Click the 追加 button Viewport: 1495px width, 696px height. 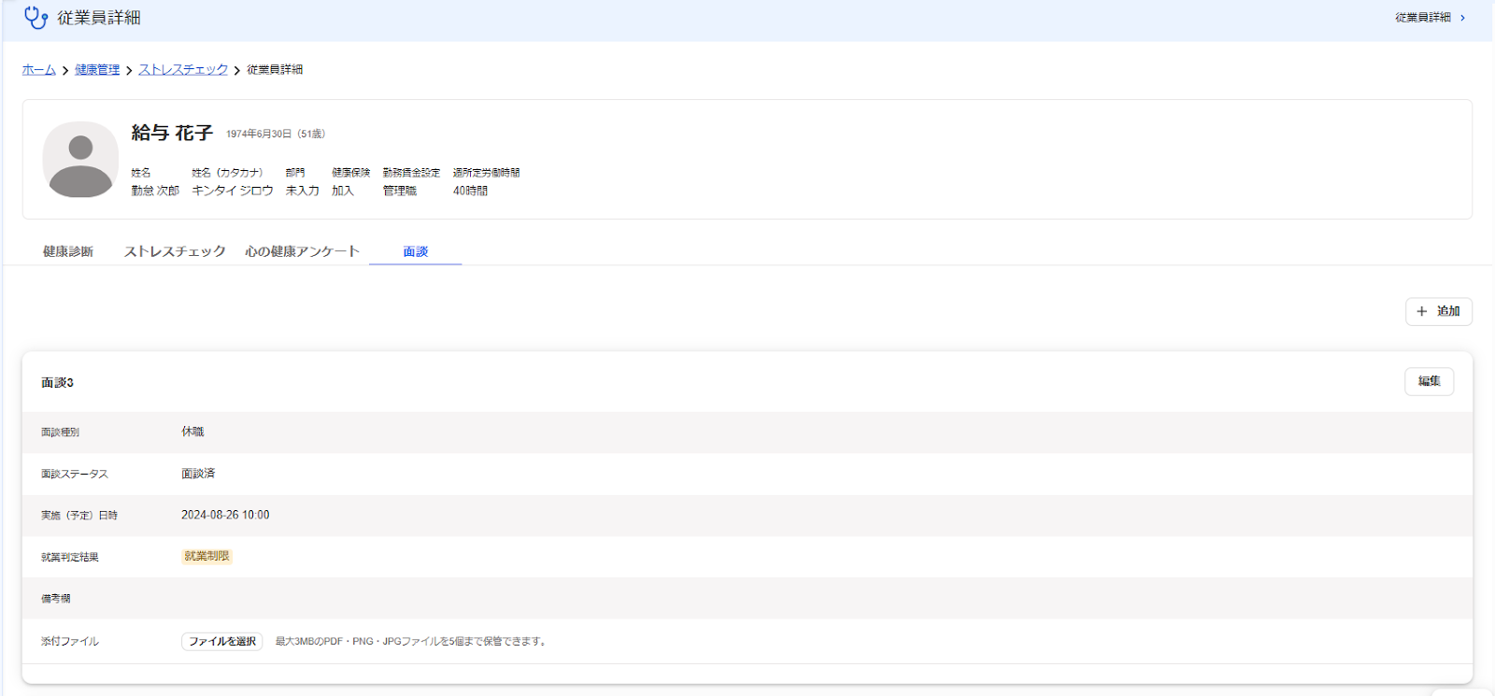(x=1439, y=311)
